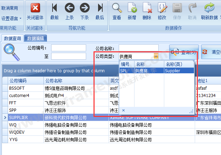221x155 pixels.
Task: Click the 公司编号 input field
Action: (x=68, y=48)
